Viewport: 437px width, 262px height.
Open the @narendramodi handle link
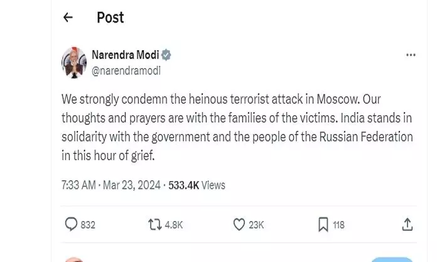coord(126,71)
